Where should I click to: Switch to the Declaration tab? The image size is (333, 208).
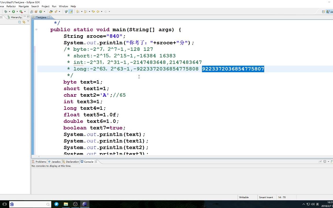pyautogui.click(x=71, y=162)
